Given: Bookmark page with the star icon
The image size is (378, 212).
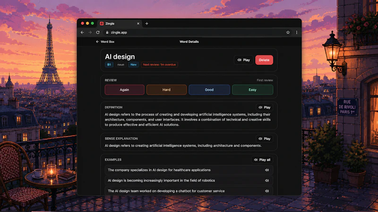Looking at the screenshot, I should 288,33.
